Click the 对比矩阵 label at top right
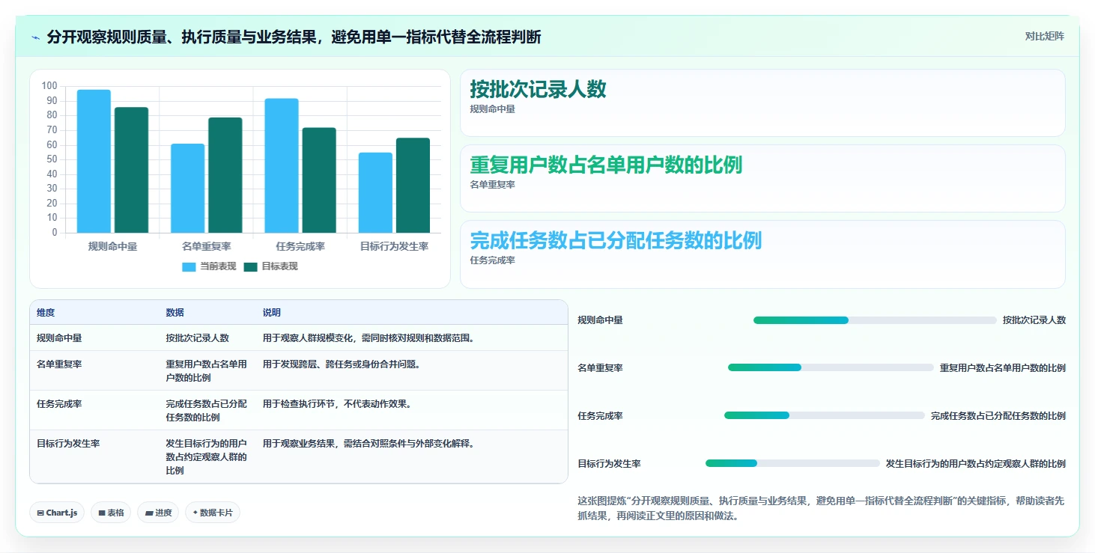Viewport: 1095px width, 553px height. pyautogui.click(x=1044, y=36)
